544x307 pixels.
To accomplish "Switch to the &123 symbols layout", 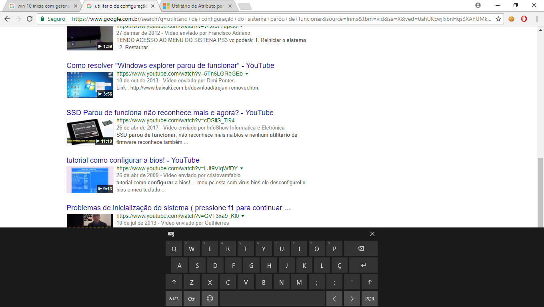I will click(174, 299).
